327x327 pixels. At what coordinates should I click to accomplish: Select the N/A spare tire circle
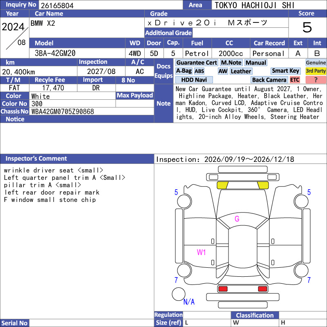179,294
